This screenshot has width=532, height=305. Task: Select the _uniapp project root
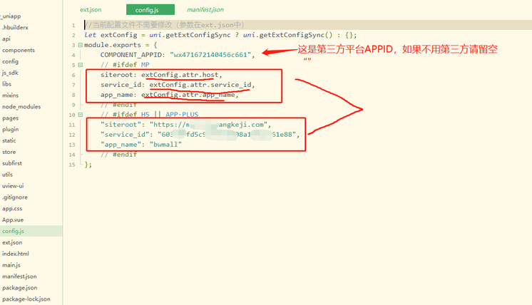(11, 16)
